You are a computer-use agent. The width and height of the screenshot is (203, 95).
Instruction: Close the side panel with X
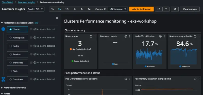57,18
